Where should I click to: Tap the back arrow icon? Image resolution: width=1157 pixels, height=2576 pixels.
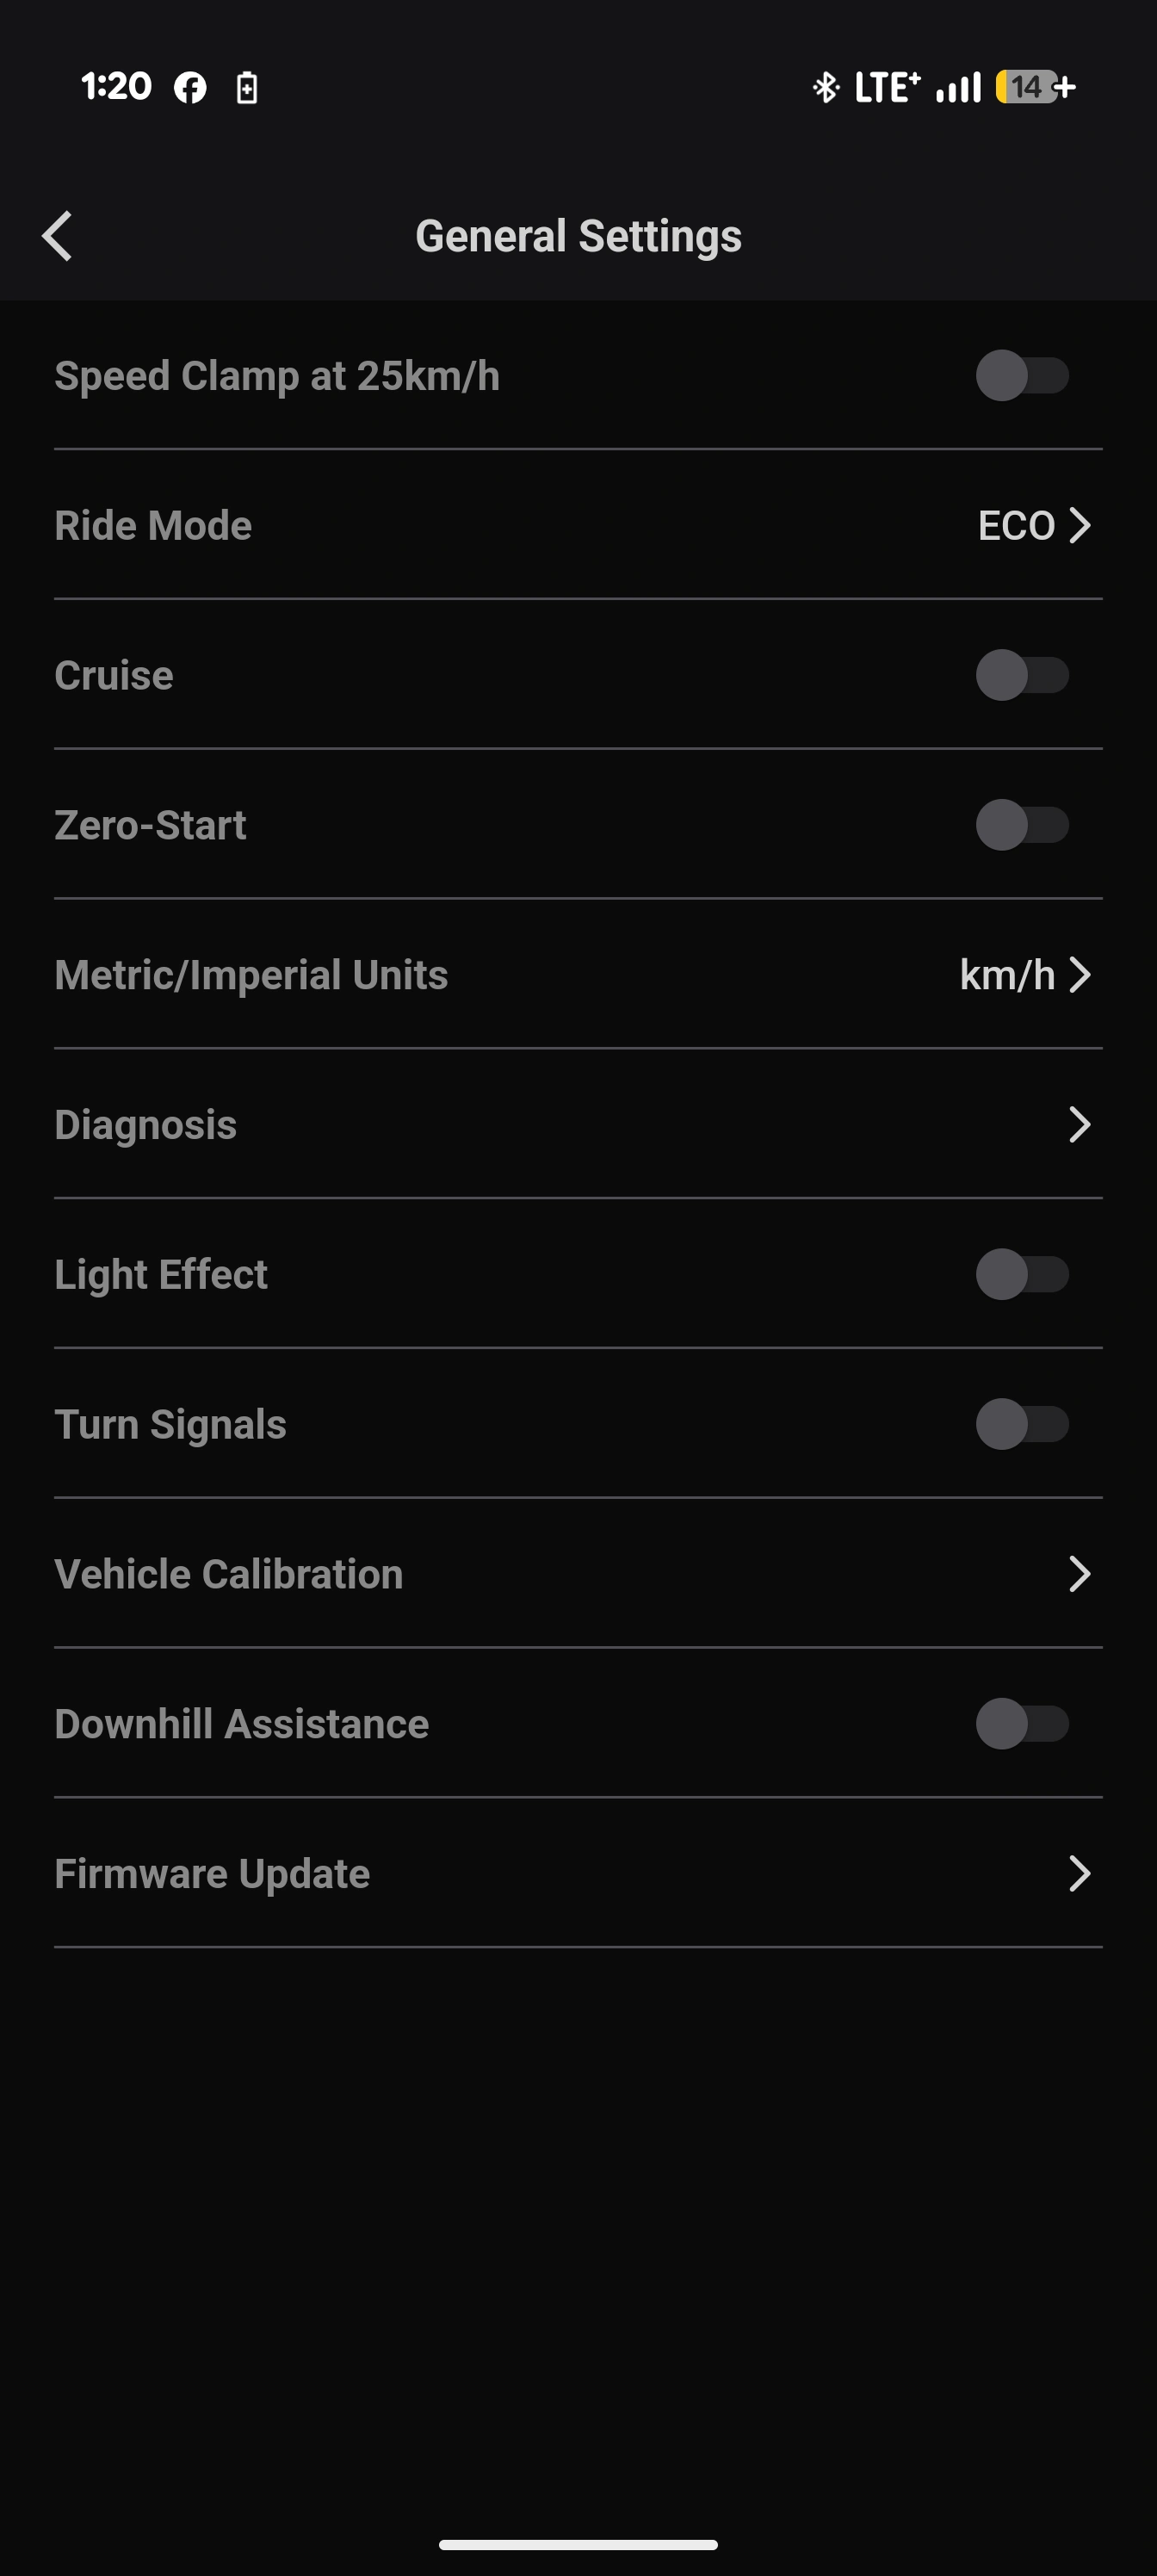click(x=58, y=236)
